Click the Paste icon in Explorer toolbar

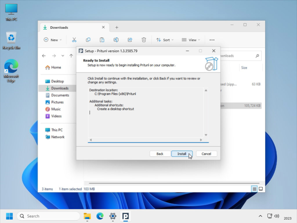tap(102, 40)
